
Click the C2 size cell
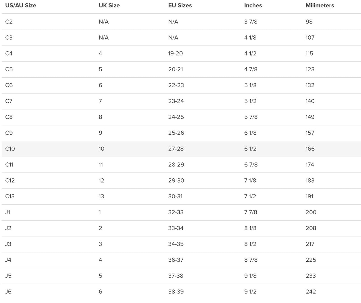9,22
